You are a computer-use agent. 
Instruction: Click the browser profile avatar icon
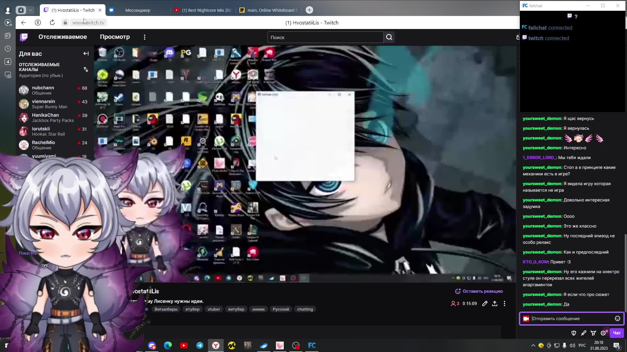8,10
